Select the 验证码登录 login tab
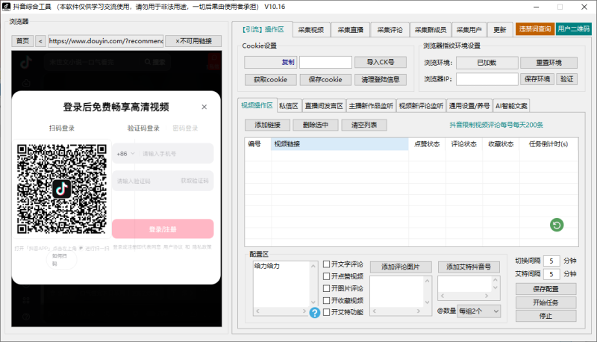This screenshot has height=342, width=597. click(143, 128)
